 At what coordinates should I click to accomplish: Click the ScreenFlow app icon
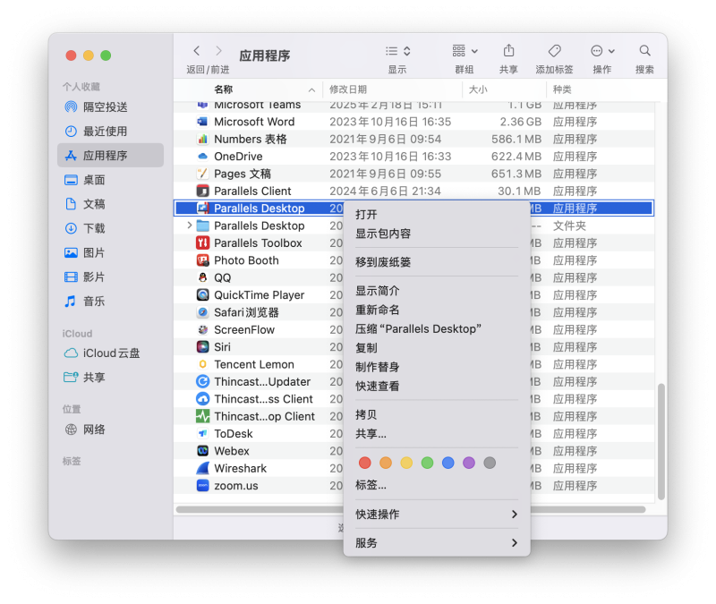(x=202, y=330)
